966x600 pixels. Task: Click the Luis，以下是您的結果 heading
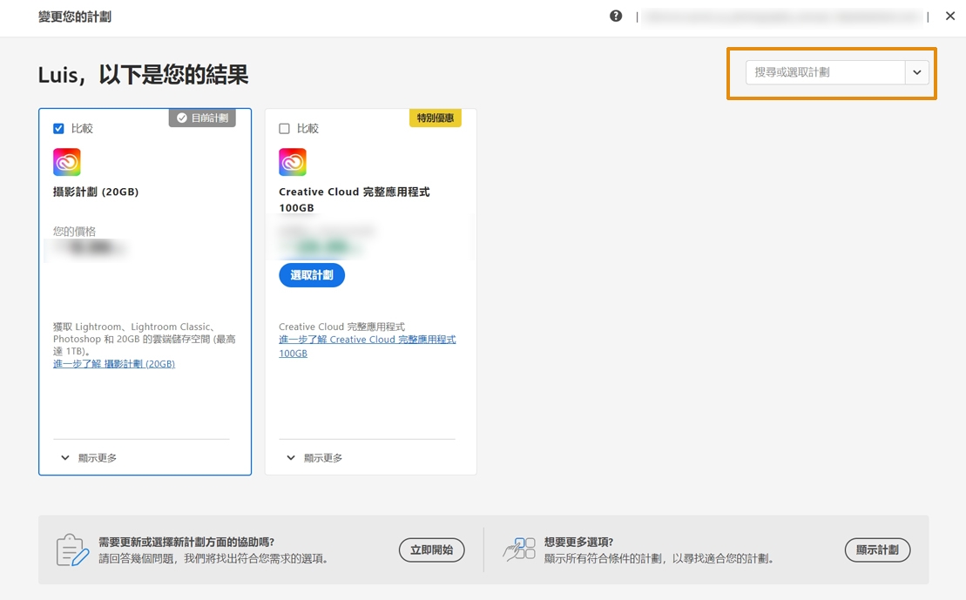coord(144,75)
